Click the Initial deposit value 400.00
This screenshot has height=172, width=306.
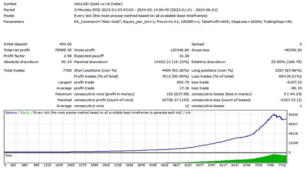click(65, 44)
